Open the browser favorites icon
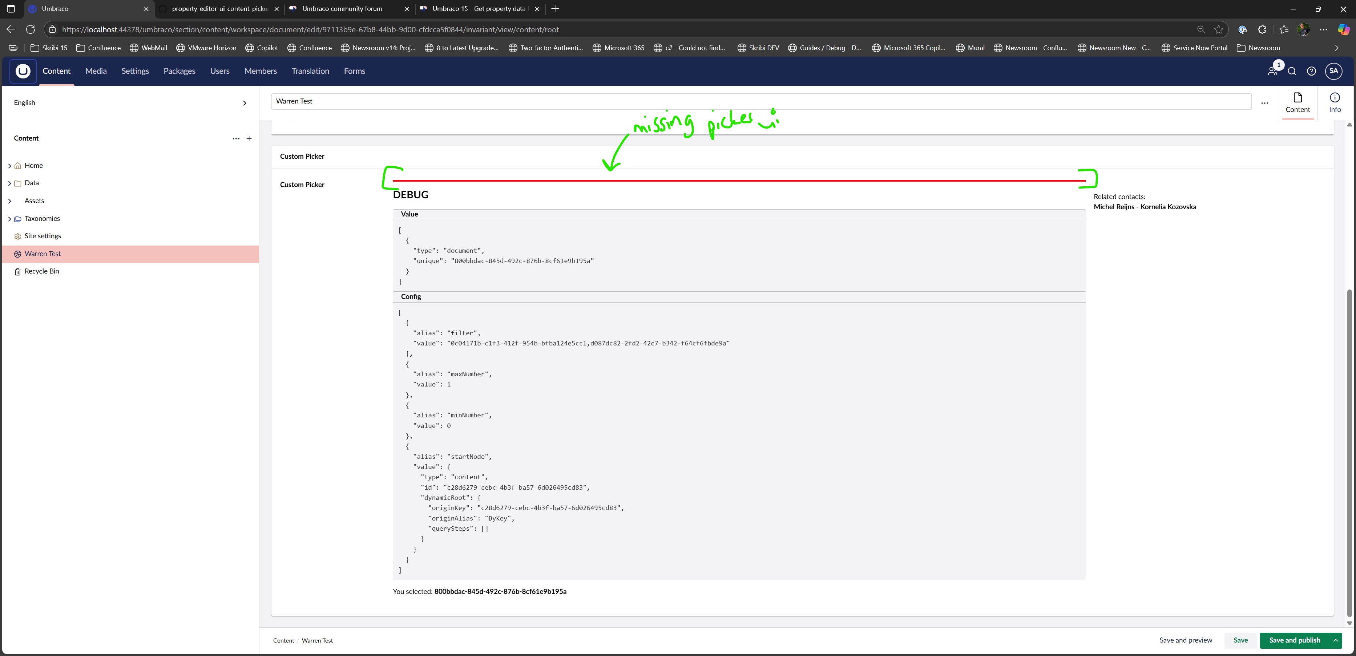 1284,29
